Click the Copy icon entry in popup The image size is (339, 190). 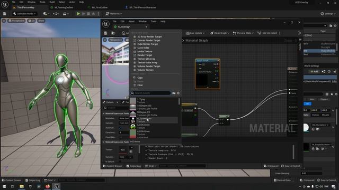click(x=135, y=78)
